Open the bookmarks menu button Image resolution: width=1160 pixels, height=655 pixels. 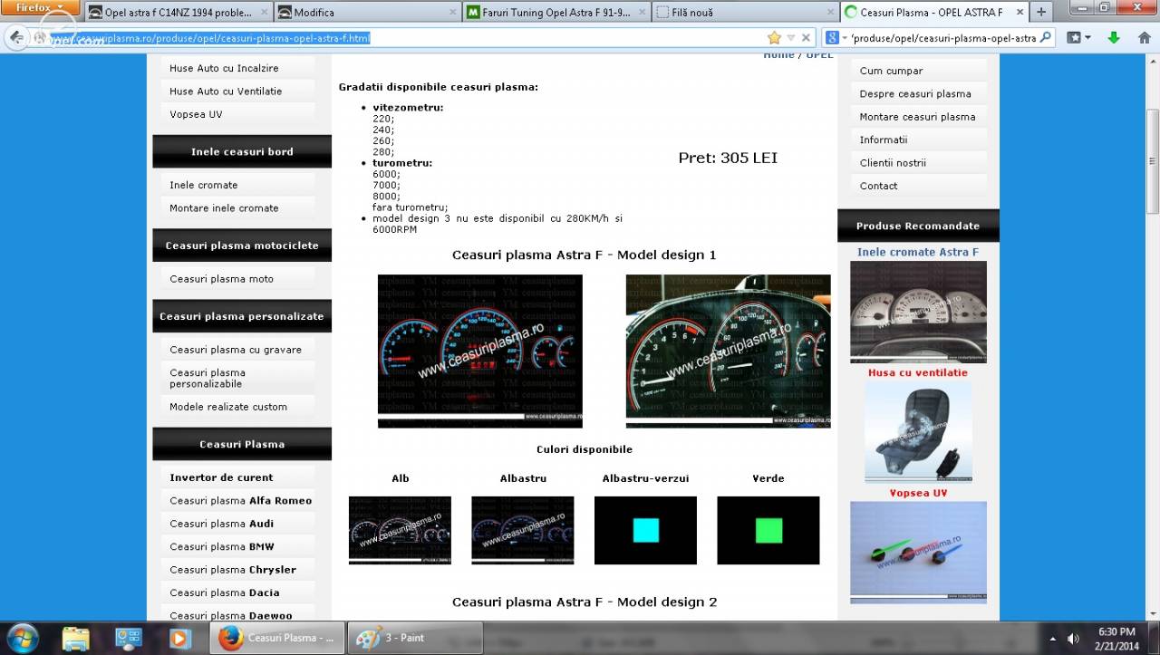pos(1078,38)
